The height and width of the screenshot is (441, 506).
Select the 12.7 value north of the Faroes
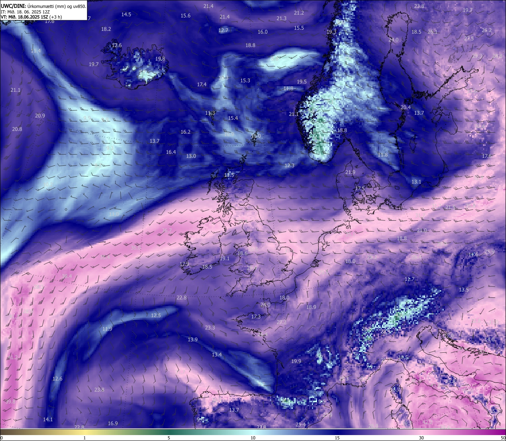(223, 30)
